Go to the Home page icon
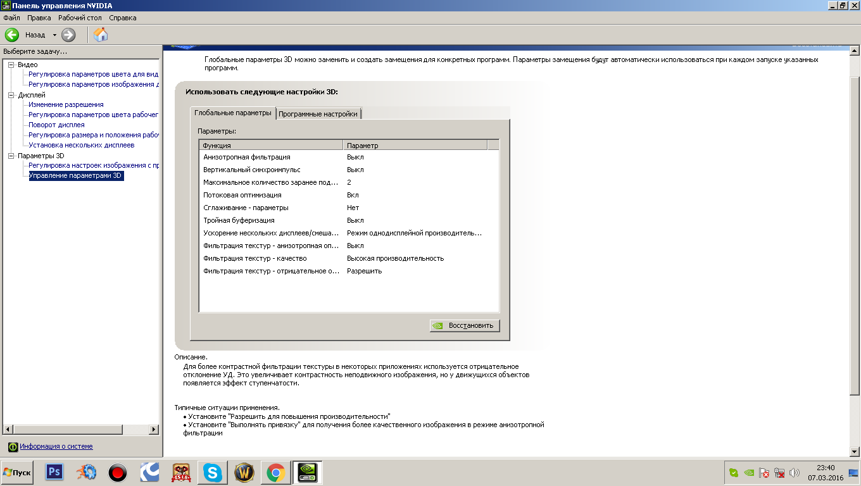 click(x=101, y=35)
